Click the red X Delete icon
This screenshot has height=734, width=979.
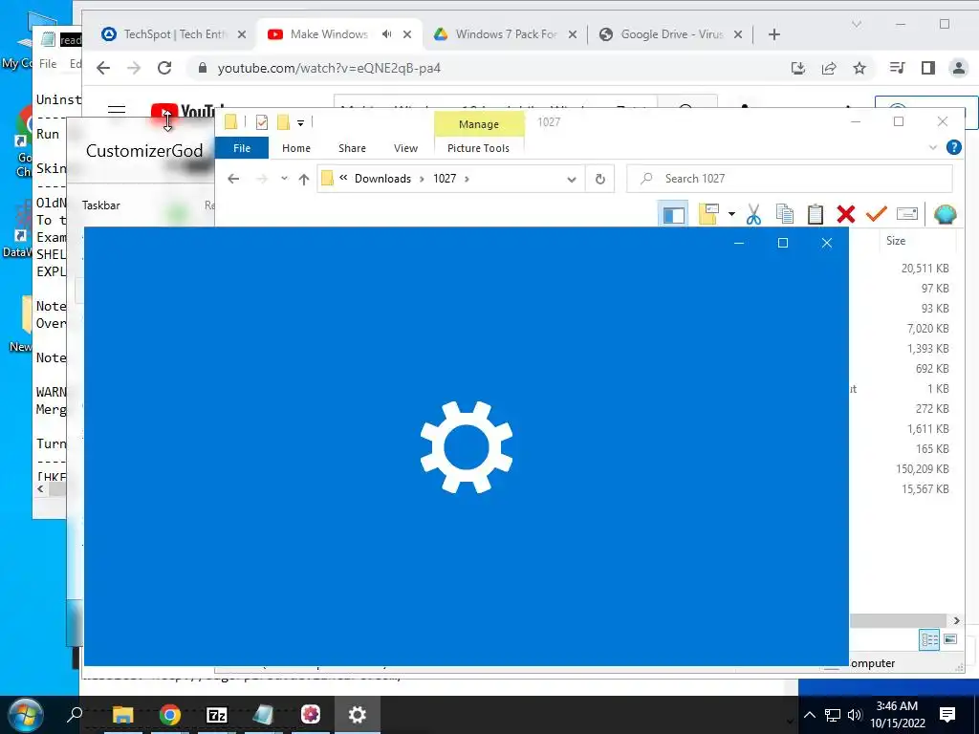click(846, 215)
